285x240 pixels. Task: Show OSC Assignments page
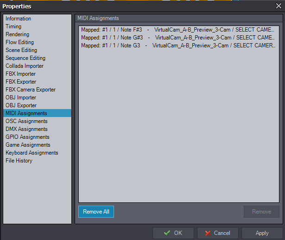(x=26, y=121)
